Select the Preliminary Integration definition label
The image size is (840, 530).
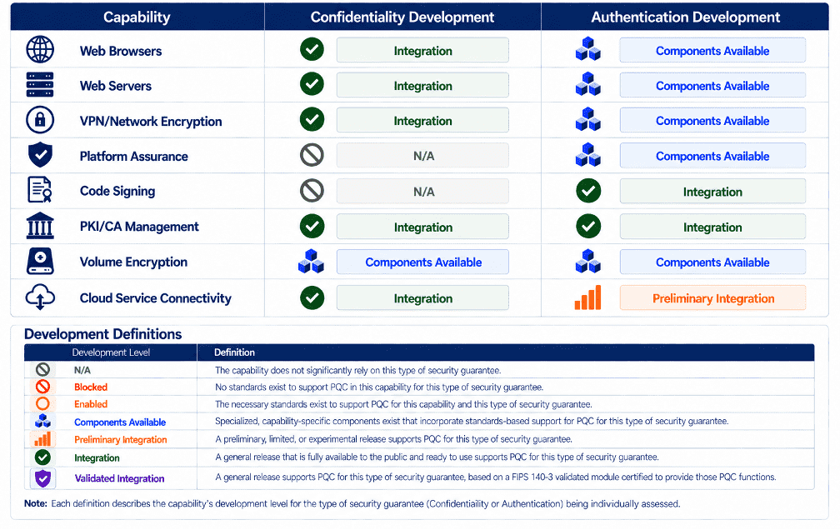click(121, 439)
